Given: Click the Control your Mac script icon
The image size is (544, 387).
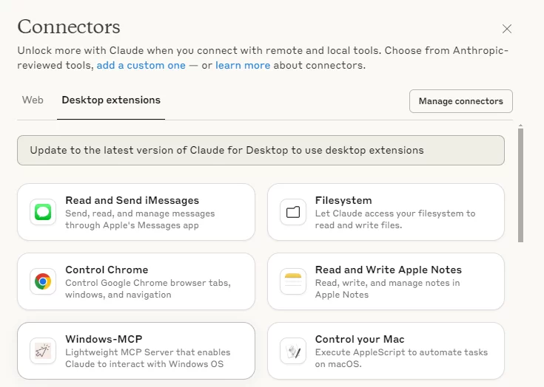Looking at the screenshot, I should point(293,351).
